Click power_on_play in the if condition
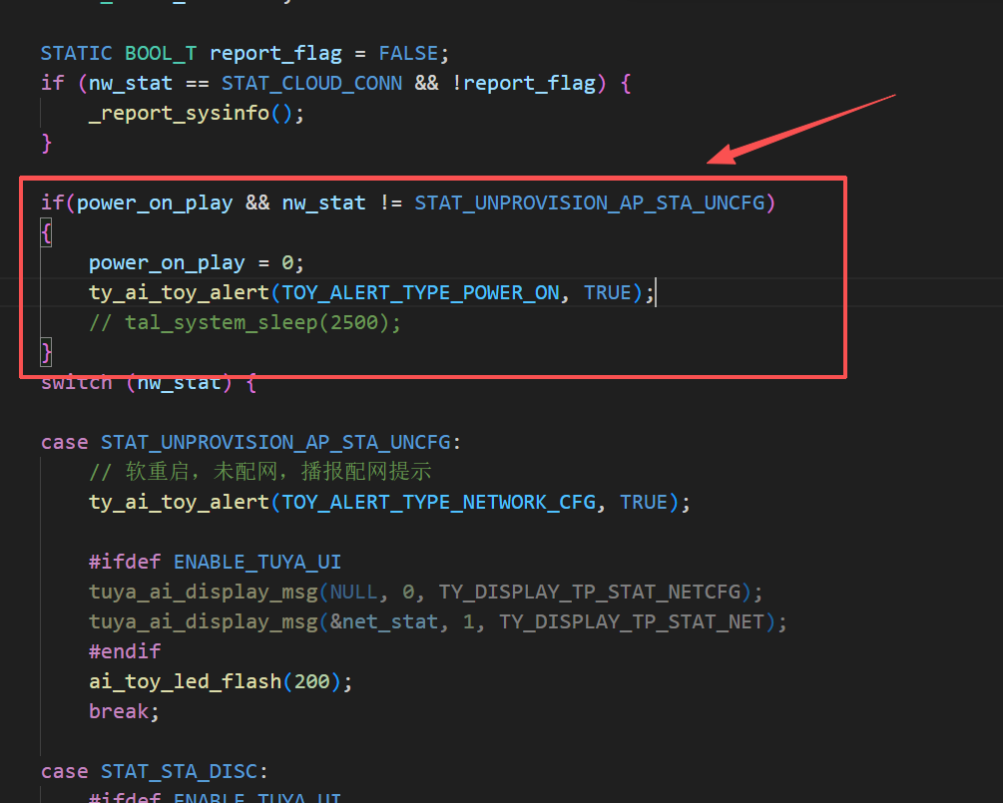The width and height of the screenshot is (1003, 803). pyautogui.click(x=155, y=202)
